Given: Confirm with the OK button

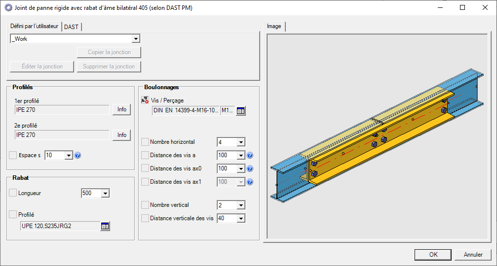Looking at the screenshot, I should [x=433, y=255].
